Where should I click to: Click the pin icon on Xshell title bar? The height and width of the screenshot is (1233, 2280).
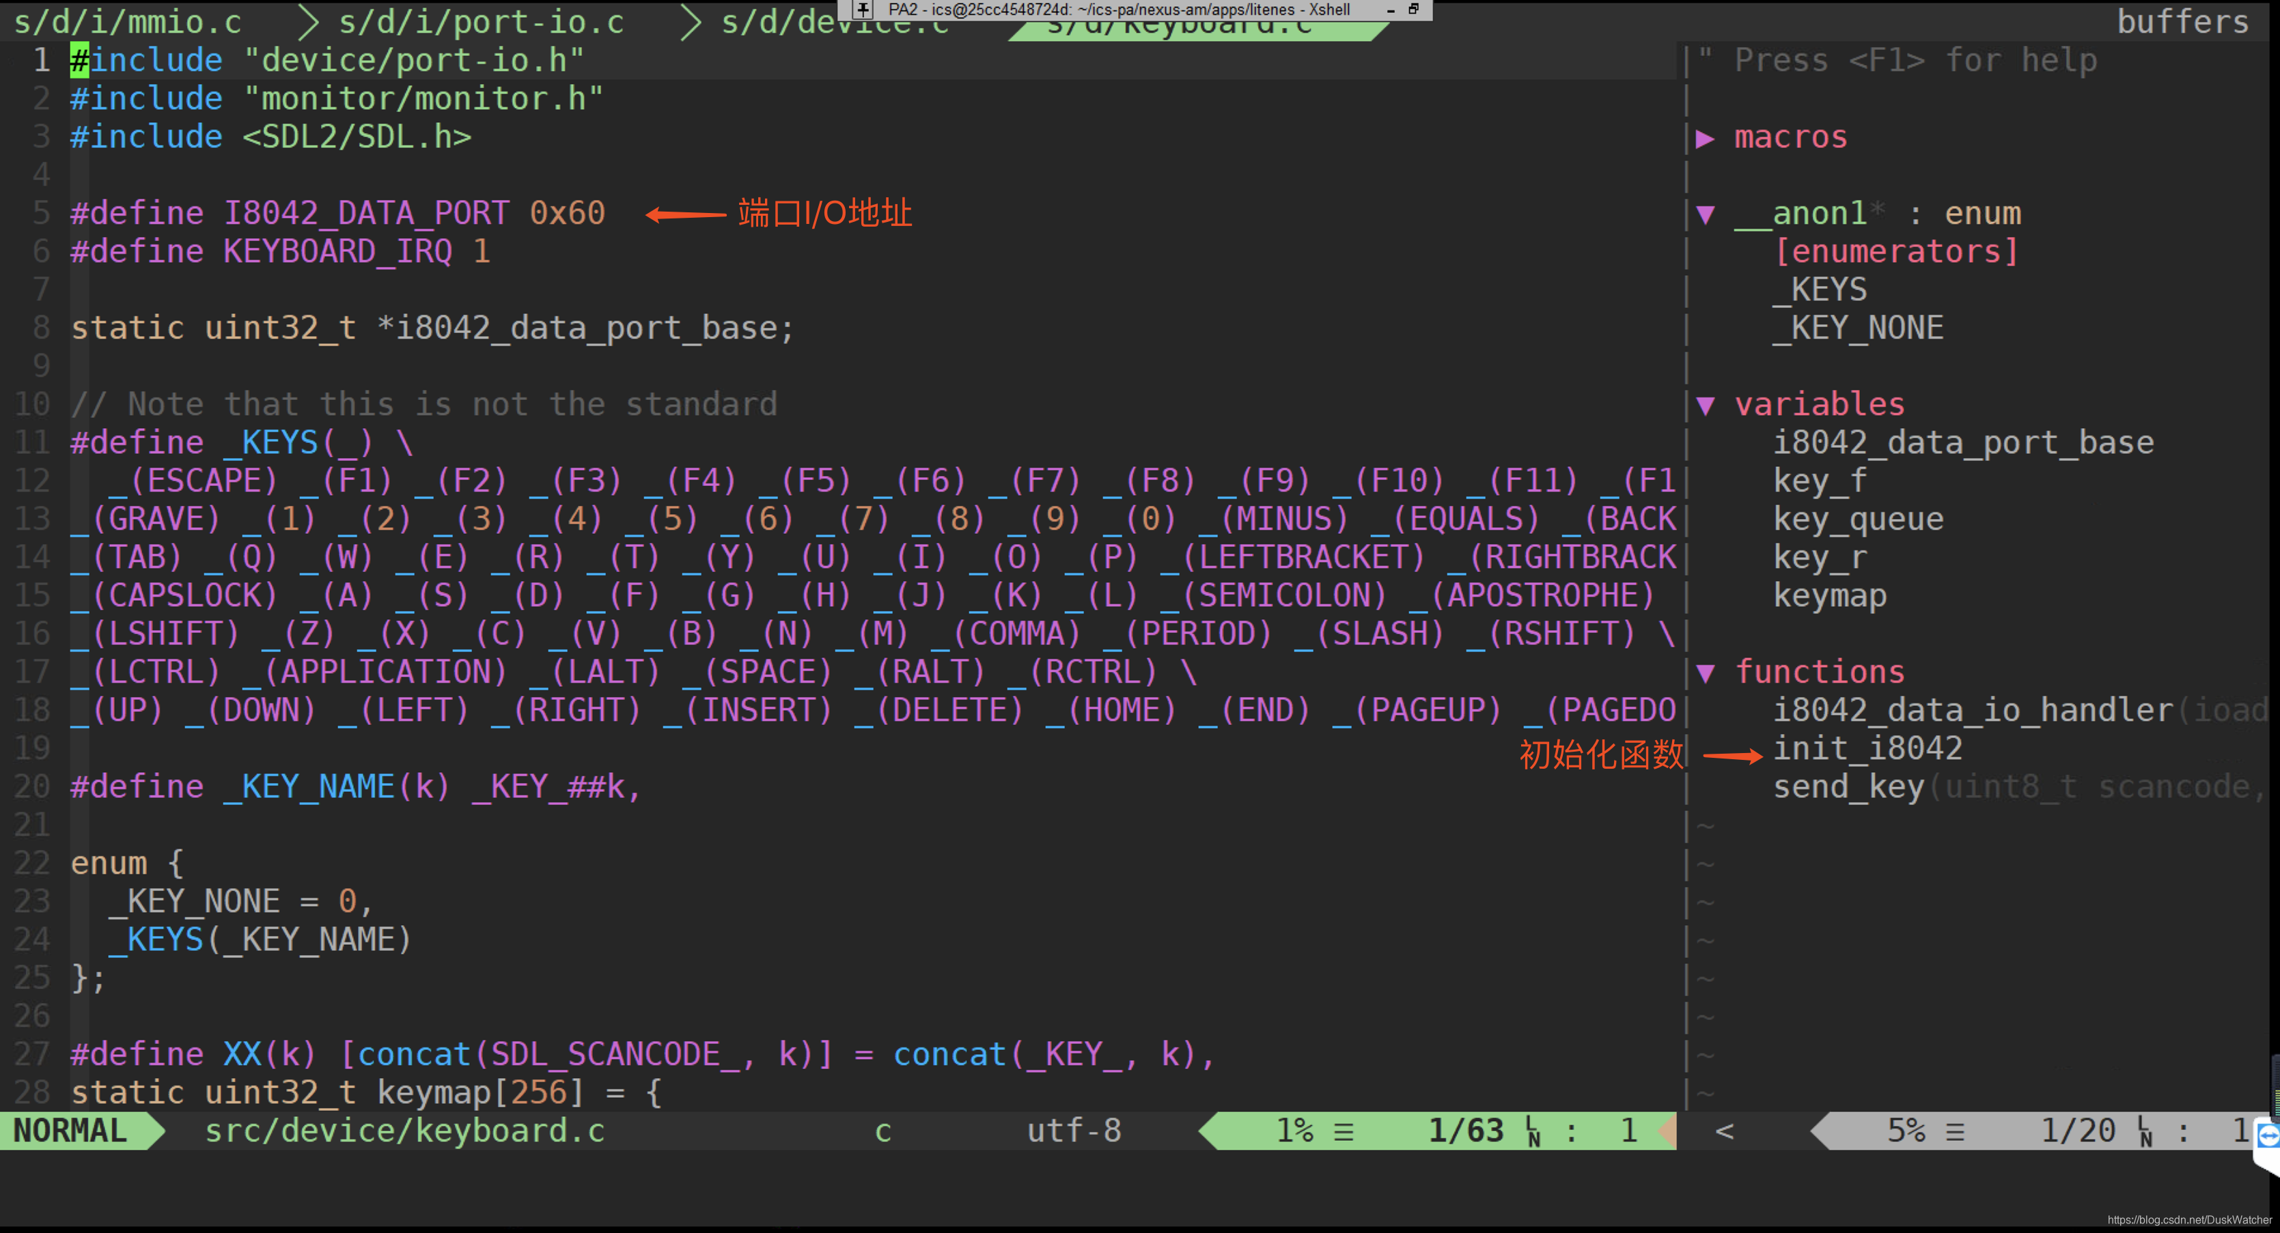point(863,10)
